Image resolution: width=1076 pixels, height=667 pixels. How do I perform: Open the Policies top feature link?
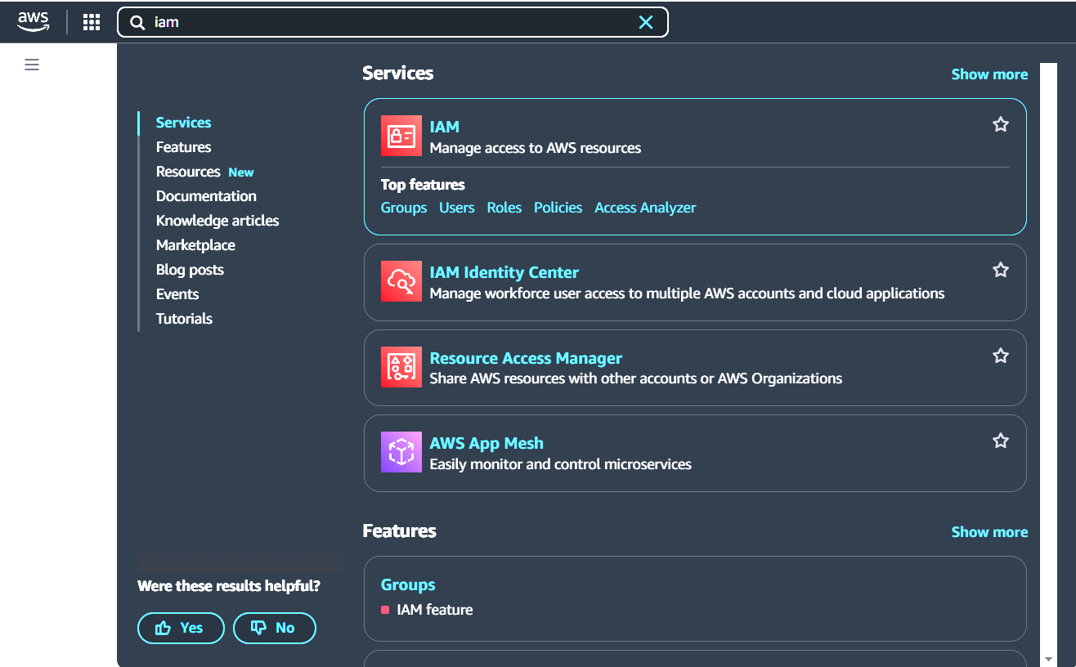click(x=558, y=208)
